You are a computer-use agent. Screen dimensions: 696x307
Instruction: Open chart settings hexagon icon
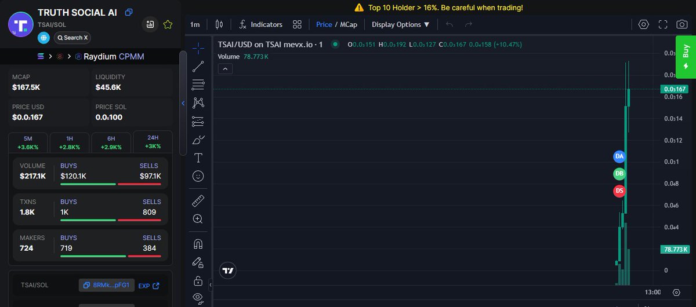[643, 24]
